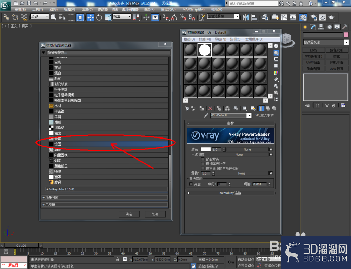Image resolution: width=351 pixels, height=269 pixels.
Task: Click the Render teapot icon
Action: coord(332,17)
